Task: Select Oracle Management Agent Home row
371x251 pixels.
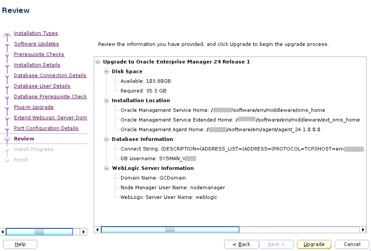Action: click(220, 130)
